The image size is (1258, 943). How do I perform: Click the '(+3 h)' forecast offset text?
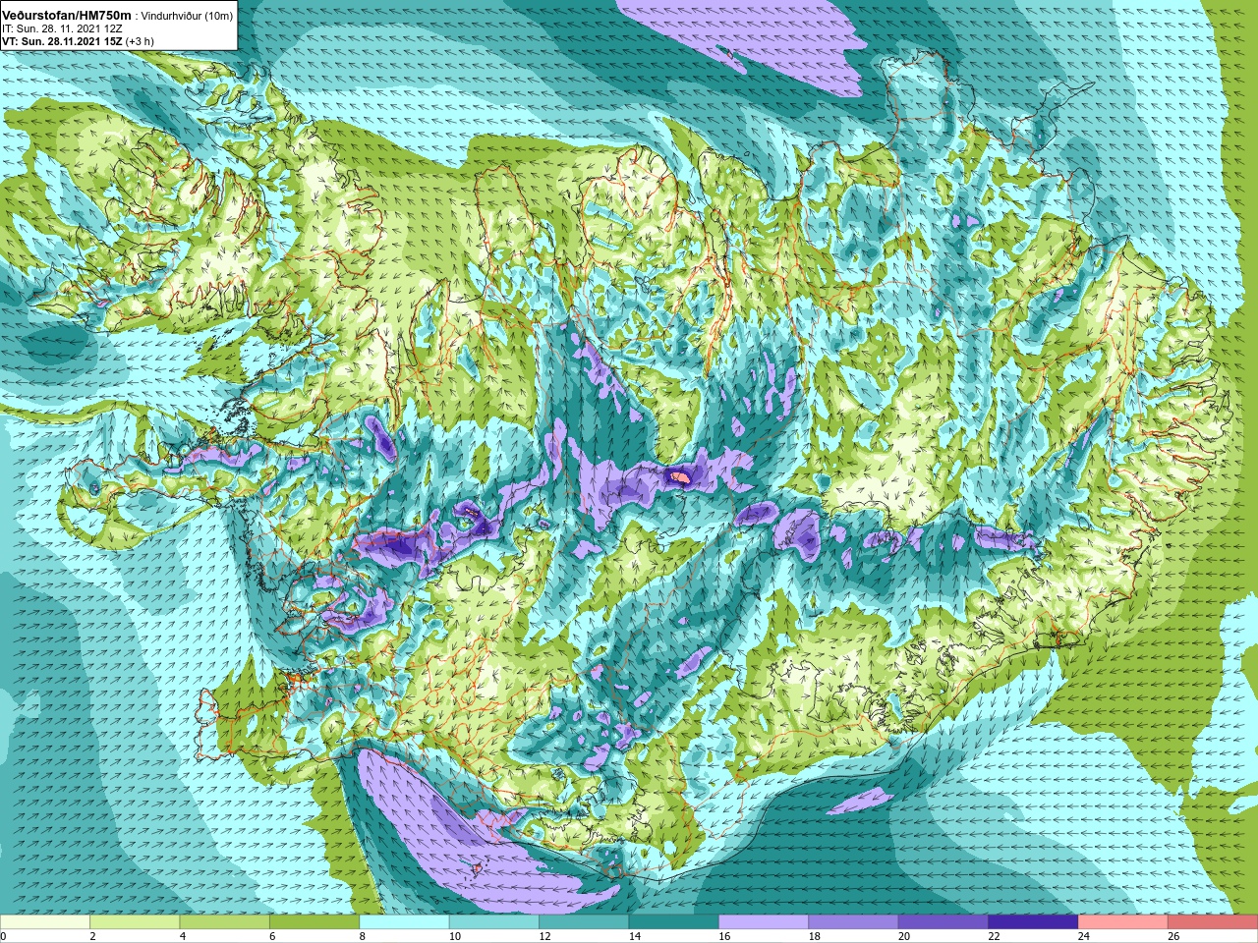[140, 42]
